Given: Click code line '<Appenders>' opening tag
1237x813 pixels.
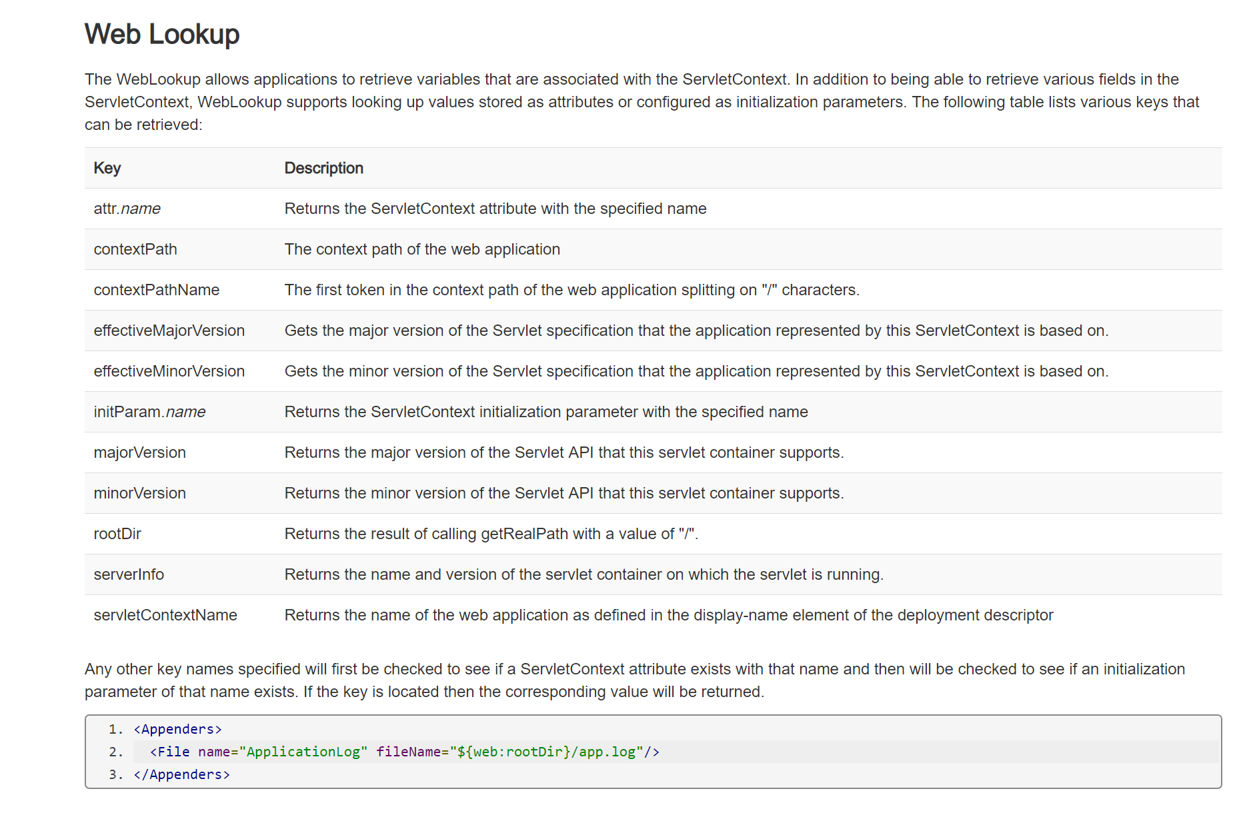Looking at the screenshot, I should click(178, 729).
